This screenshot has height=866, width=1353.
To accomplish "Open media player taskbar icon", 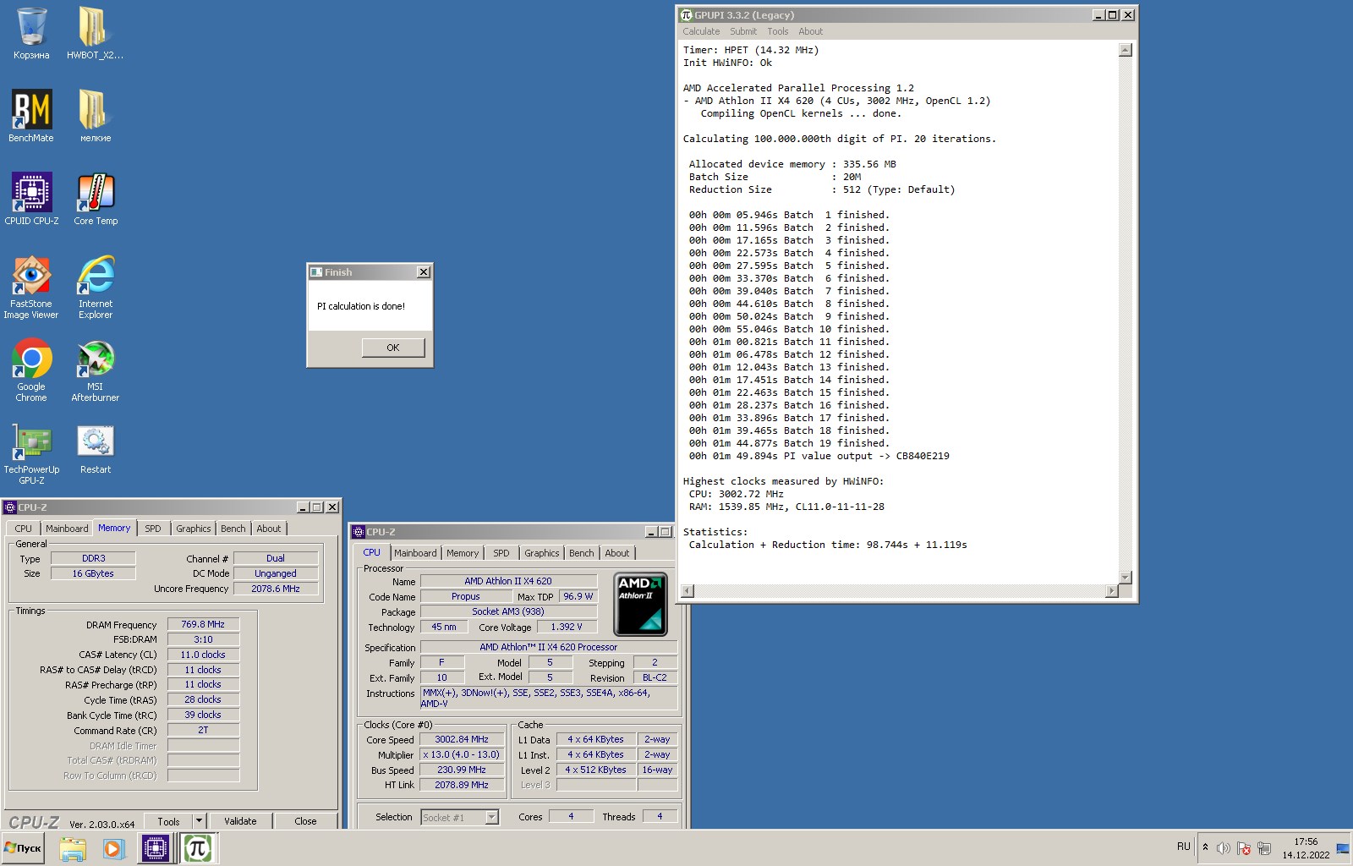I will click(x=113, y=848).
